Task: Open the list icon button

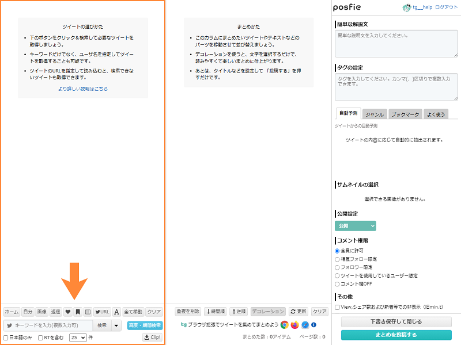Action: [88, 312]
